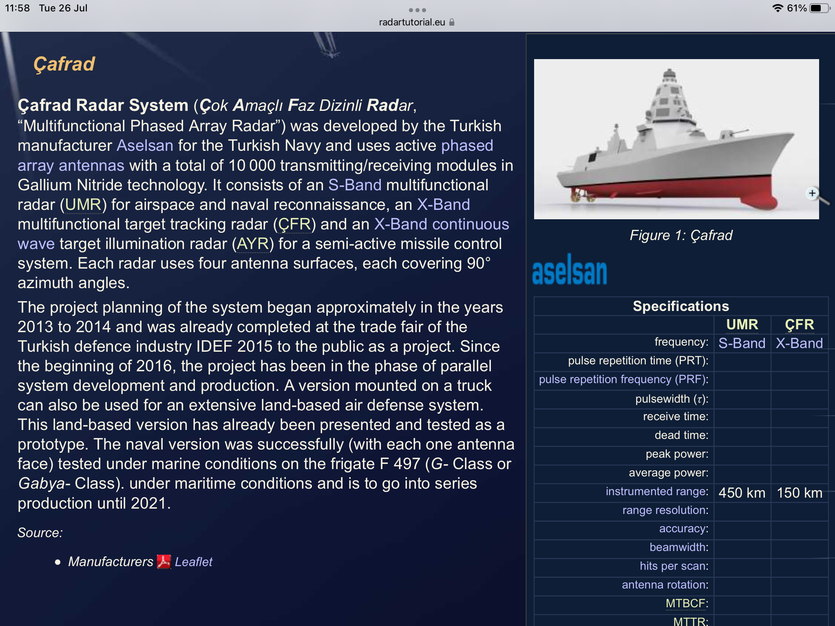Click the PDF icon beside Leaflet
The height and width of the screenshot is (626, 835).
164,562
